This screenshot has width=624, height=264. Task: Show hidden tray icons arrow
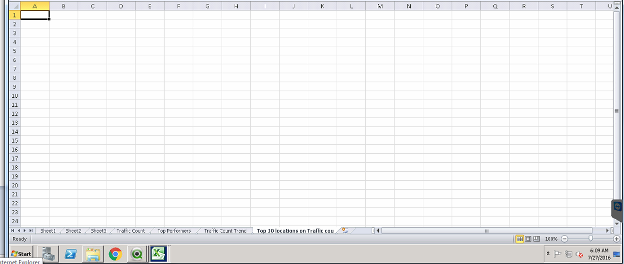click(548, 254)
